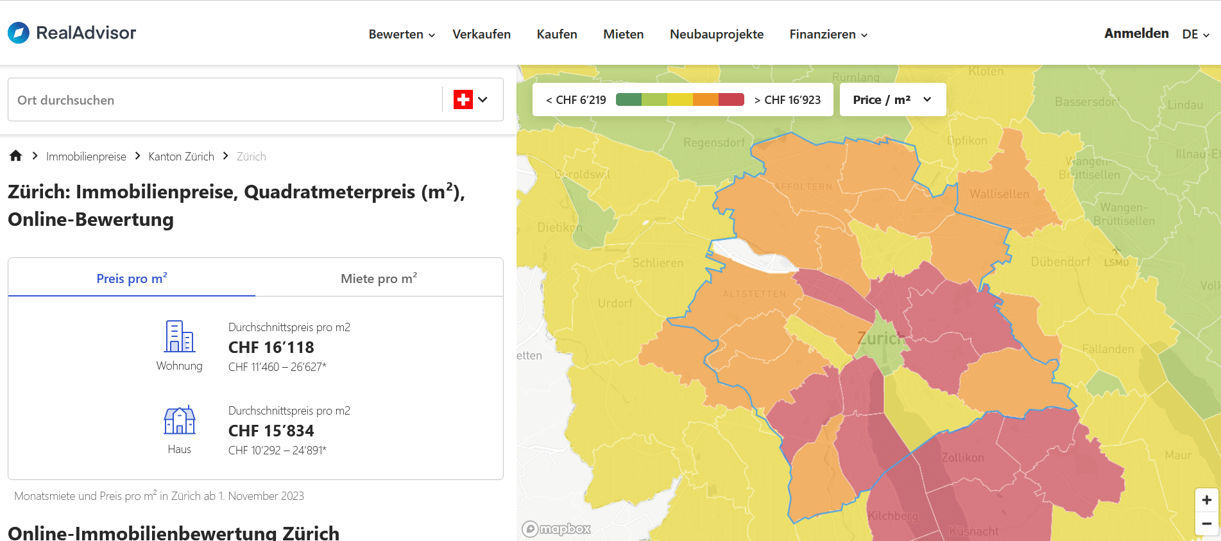Go to Kaufen in the navigation
The height and width of the screenshot is (541, 1221).
[557, 34]
